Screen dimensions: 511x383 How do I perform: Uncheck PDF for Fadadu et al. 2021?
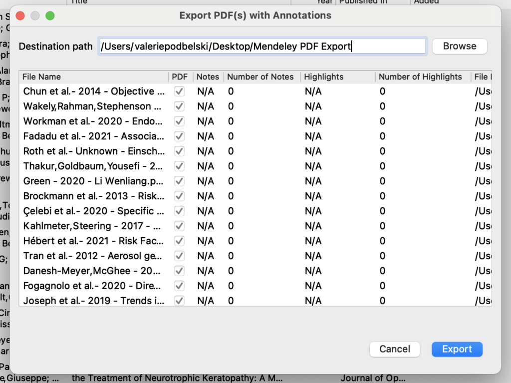coord(180,136)
